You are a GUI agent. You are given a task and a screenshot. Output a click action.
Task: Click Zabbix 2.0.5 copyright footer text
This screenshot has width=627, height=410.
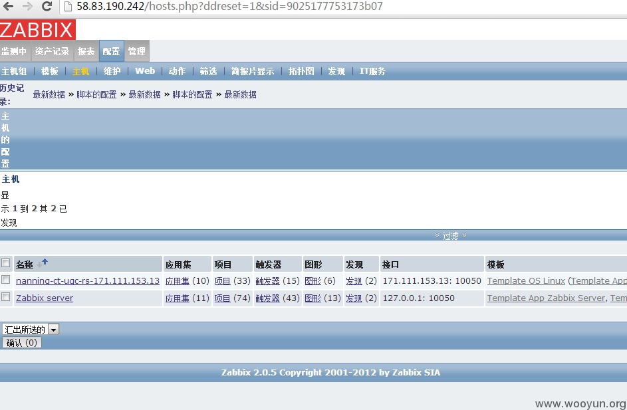(330, 372)
